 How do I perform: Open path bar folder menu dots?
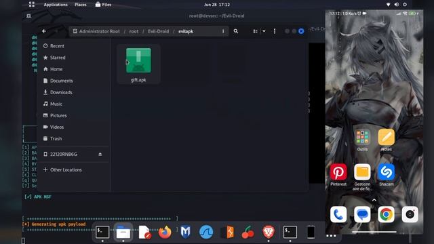(x=223, y=31)
